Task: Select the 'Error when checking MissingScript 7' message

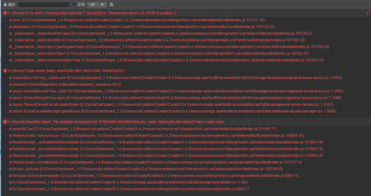Action: pyautogui.click(x=94, y=13)
